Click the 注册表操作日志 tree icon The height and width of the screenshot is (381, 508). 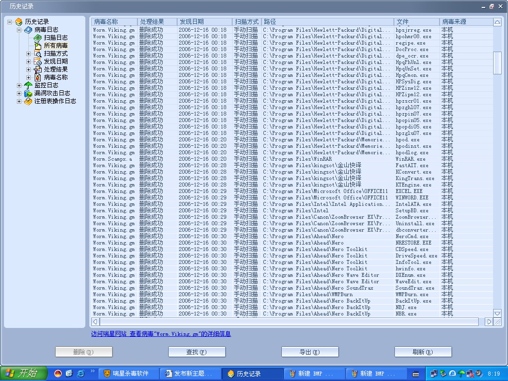(28, 101)
